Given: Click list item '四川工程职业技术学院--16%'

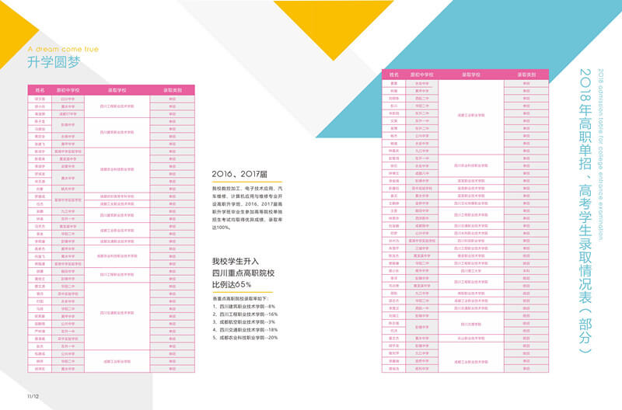Looking at the screenshot, I should (x=245, y=314).
